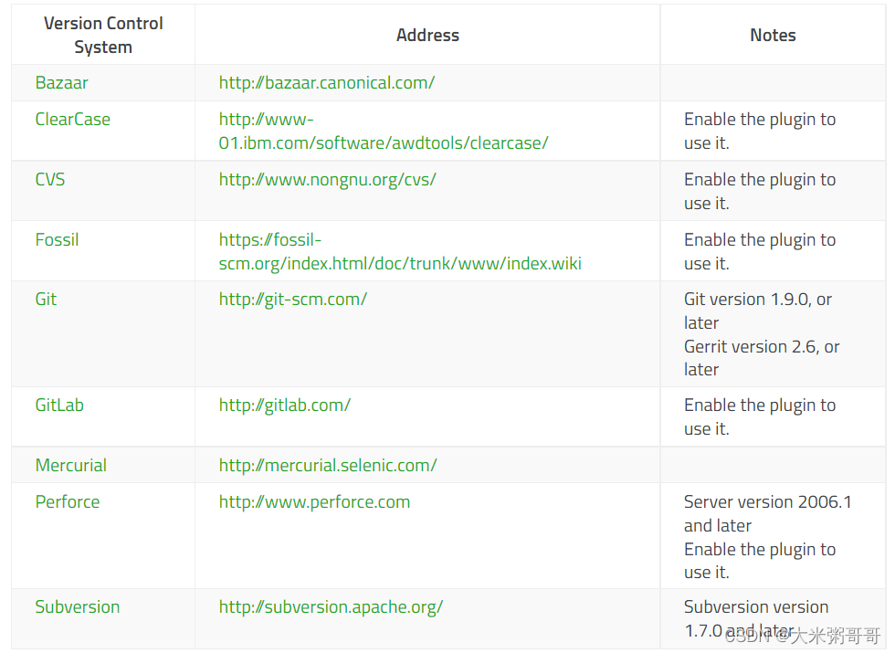Click the ClearCase system name link
895x653 pixels.
coord(72,119)
